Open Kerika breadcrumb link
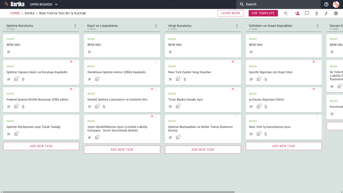Screen dimensions: 343x193 (29, 13)
